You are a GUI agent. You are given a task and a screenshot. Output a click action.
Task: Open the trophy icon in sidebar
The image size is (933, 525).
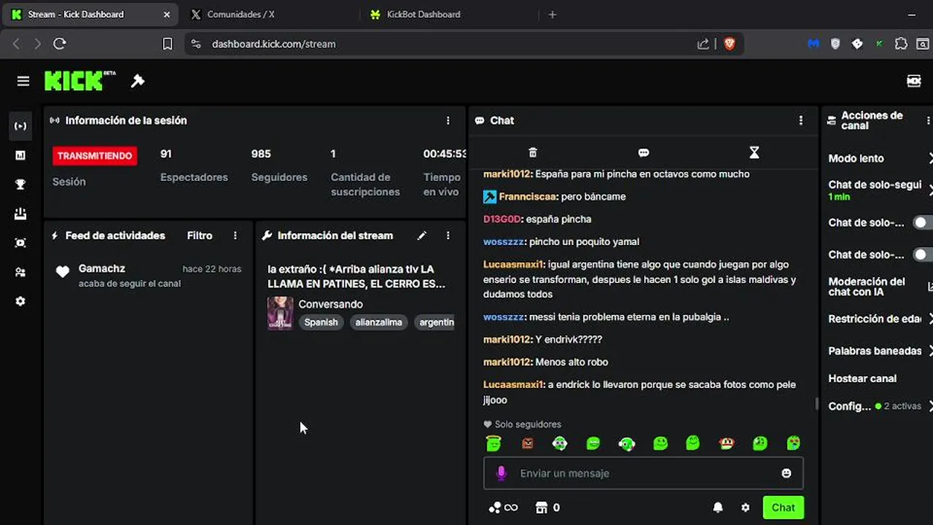coord(20,184)
